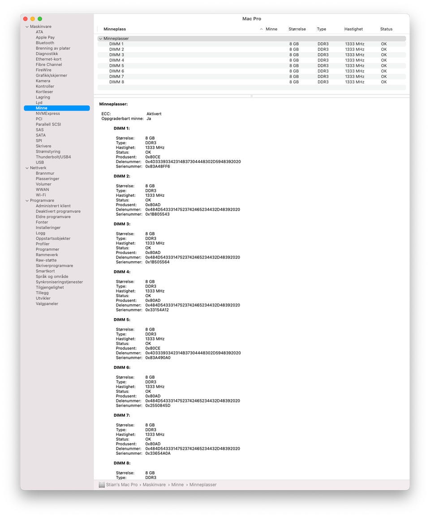Sort by Minne column header

[271, 29]
